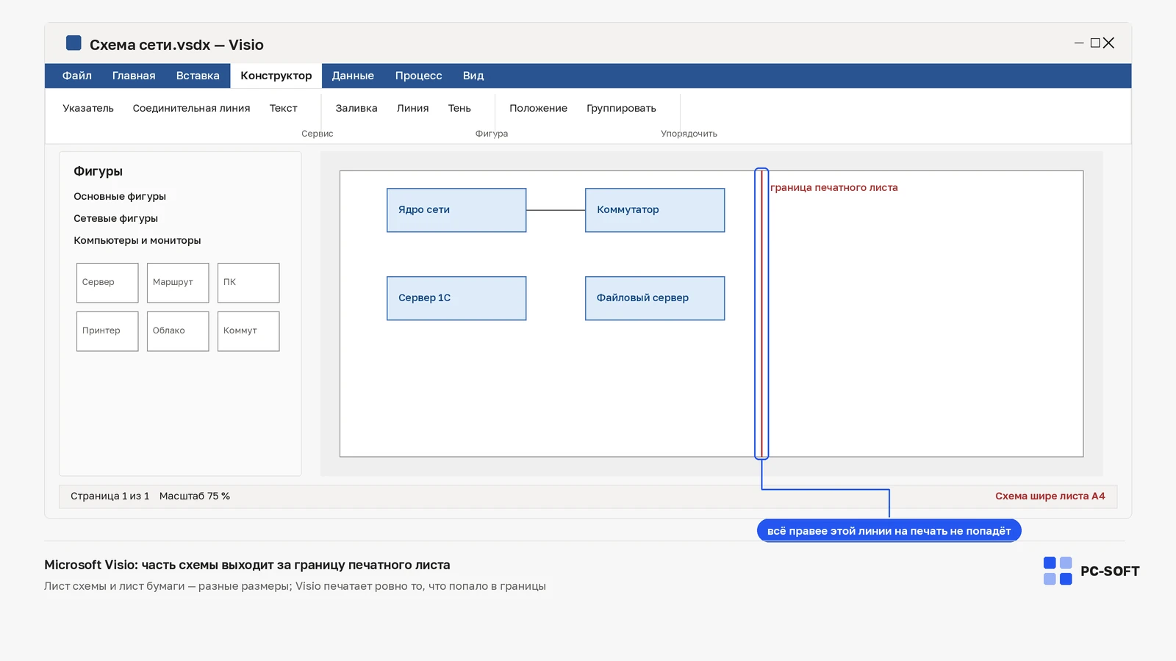The width and height of the screenshot is (1176, 661).
Task: Click the Тень shape option
Action: 459,108
